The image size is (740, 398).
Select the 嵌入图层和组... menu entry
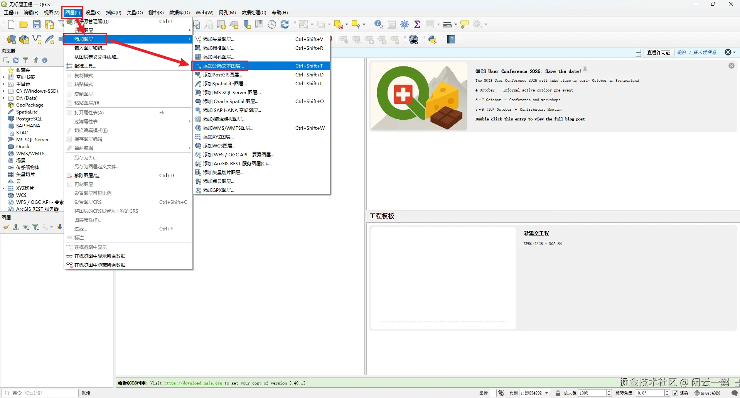(x=128, y=48)
